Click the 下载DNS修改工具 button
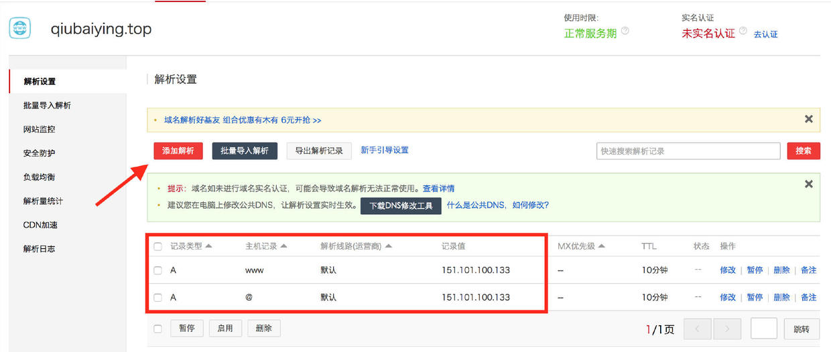Image resolution: width=831 pixels, height=352 pixels. pyautogui.click(x=401, y=205)
